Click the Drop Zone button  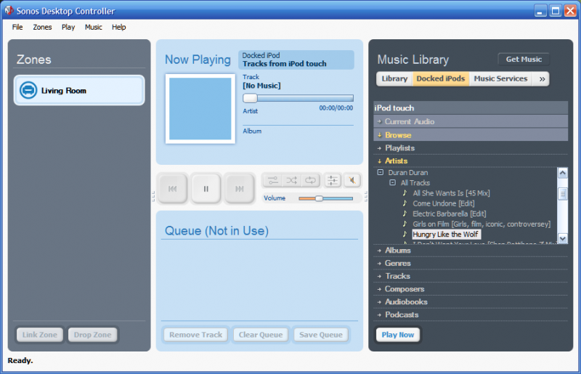click(x=93, y=335)
